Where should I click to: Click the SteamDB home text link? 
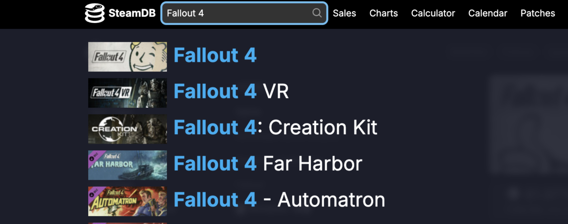pyautogui.click(x=132, y=13)
